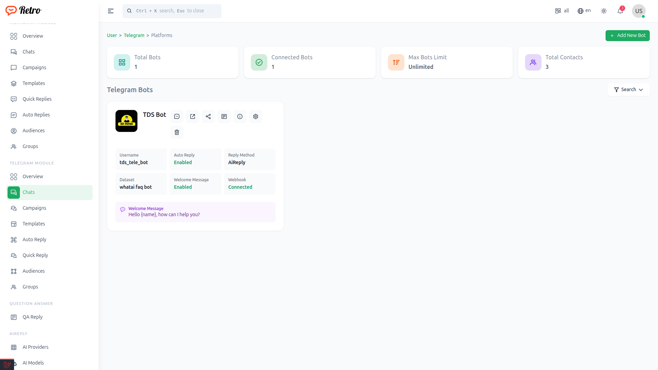Click the search input field
This screenshot has height=370, width=658.
click(172, 11)
